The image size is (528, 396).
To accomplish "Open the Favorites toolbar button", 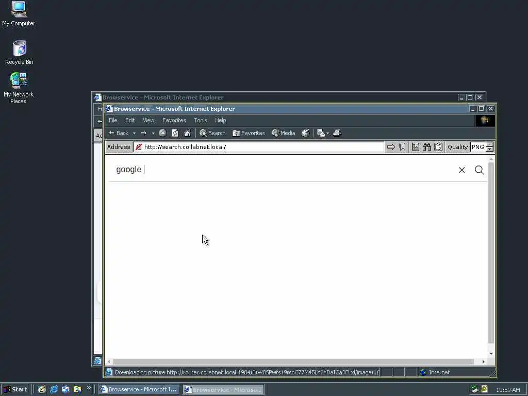I will pyautogui.click(x=249, y=133).
